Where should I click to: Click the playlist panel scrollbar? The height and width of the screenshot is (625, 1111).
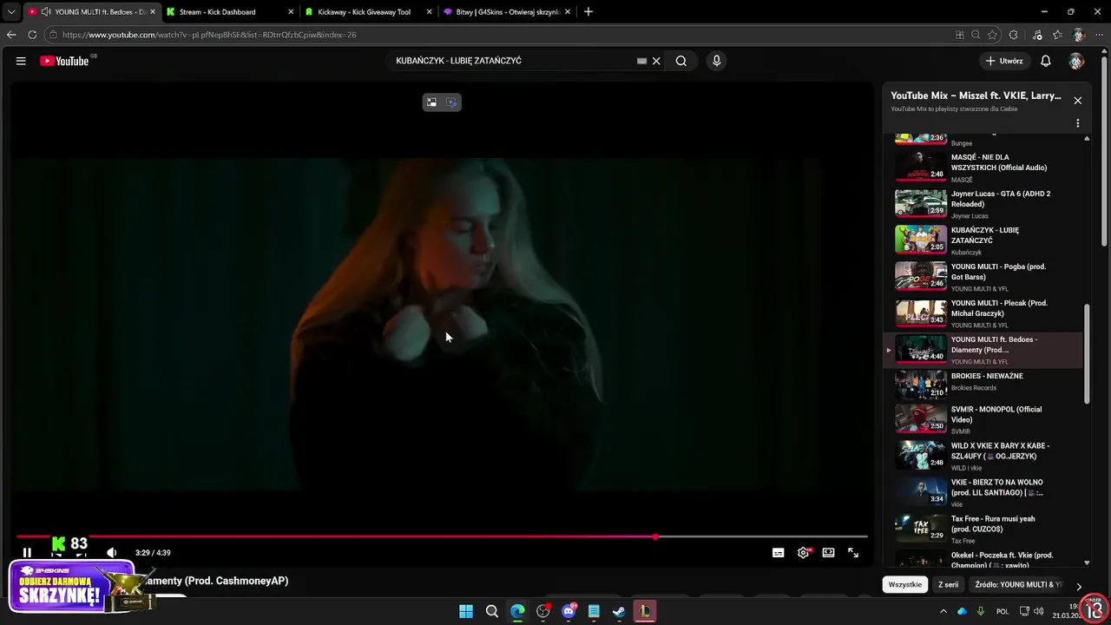tap(1087, 353)
